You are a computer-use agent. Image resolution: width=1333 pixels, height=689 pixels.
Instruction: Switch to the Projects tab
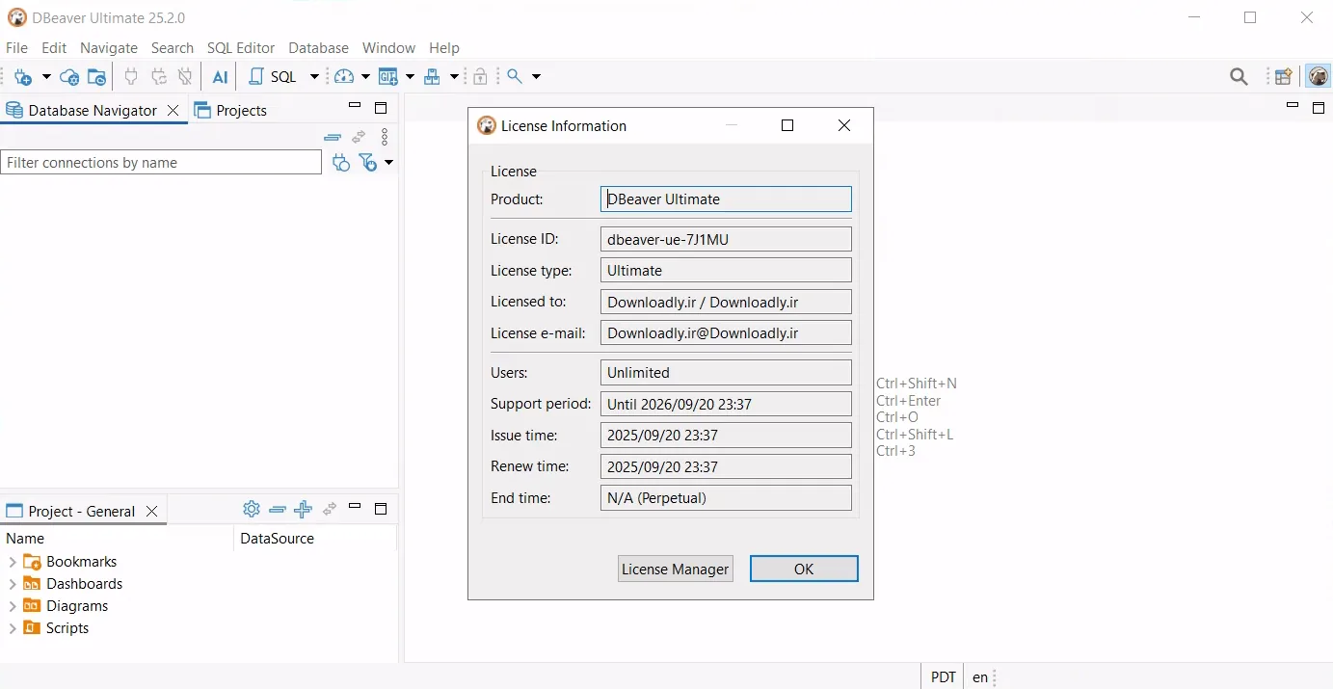(x=230, y=111)
